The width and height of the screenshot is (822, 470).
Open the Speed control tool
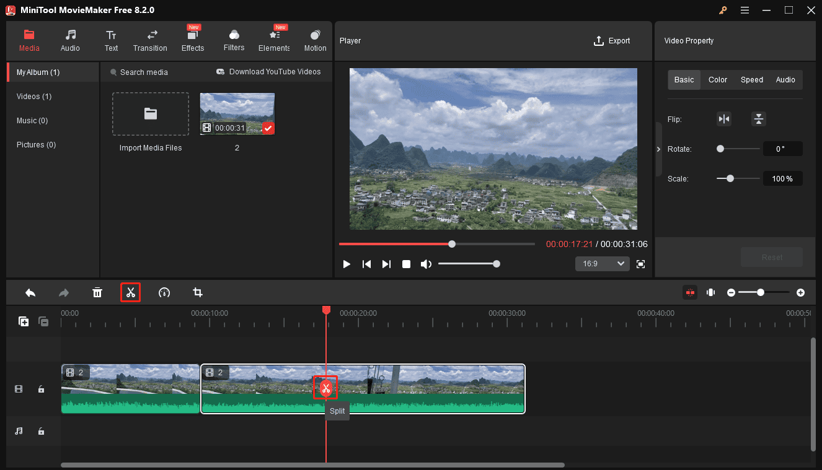pos(164,292)
